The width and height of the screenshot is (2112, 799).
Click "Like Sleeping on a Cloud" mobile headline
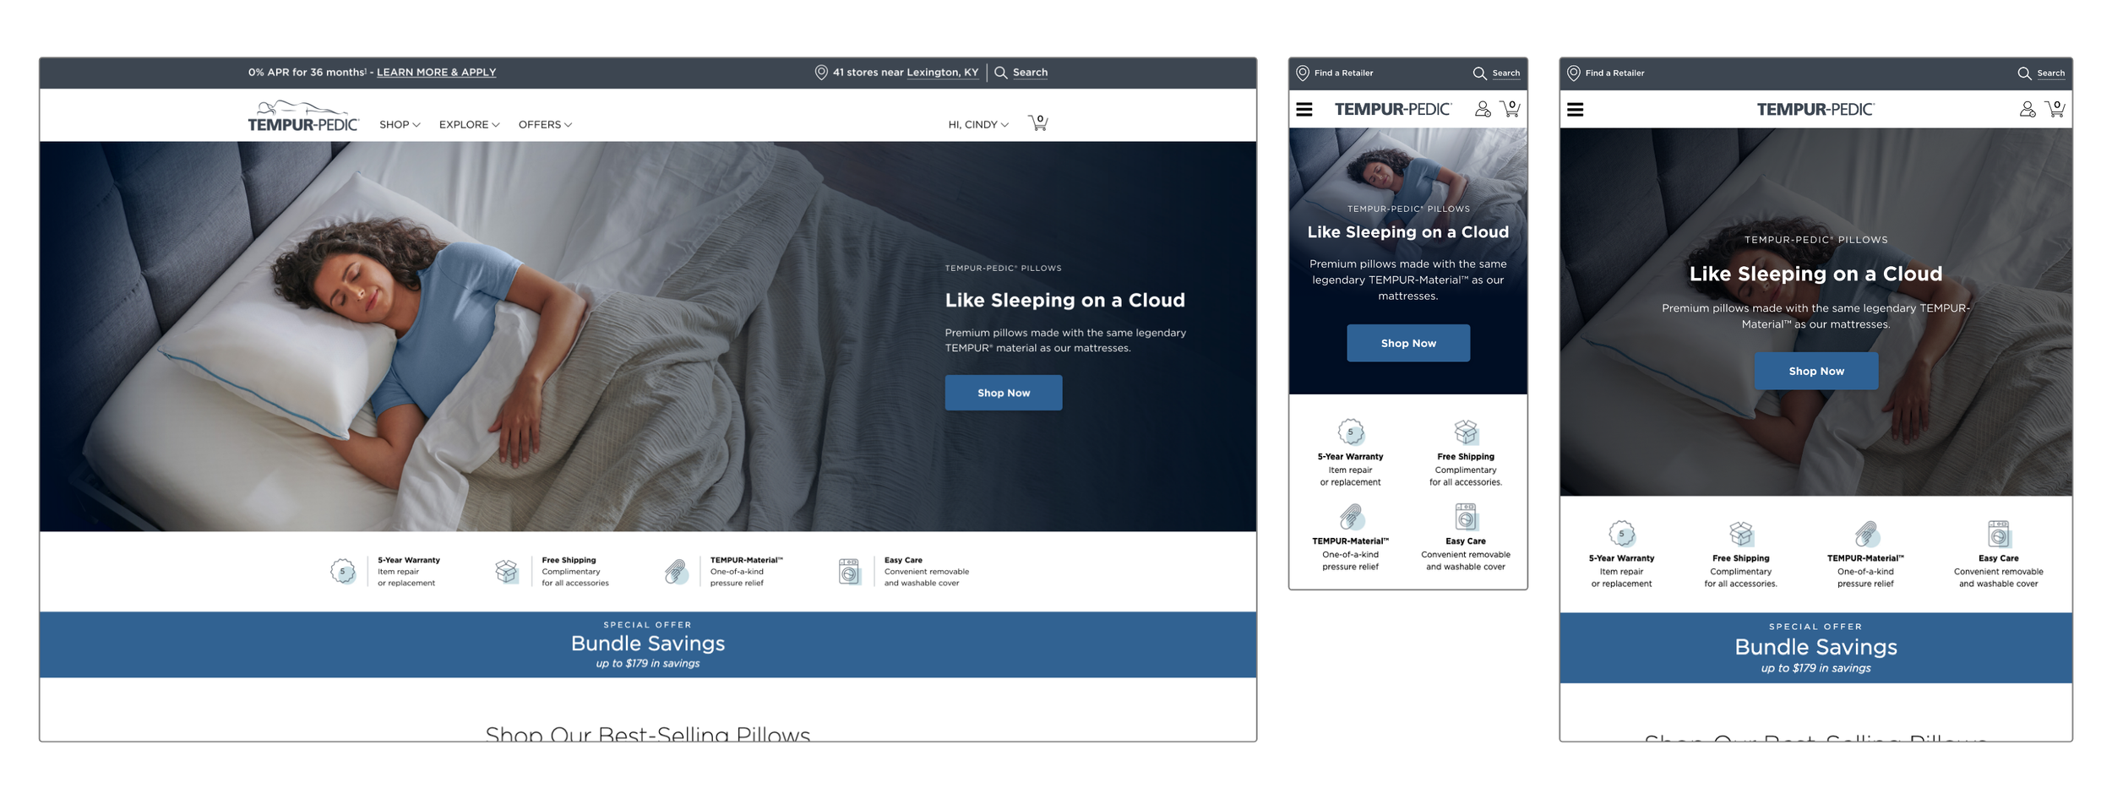pyautogui.click(x=1408, y=232)
